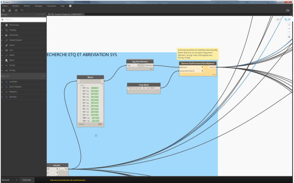This screenshot has width=294, height=183.
Task: Click the Zoom to fit icon
Action: pyautogui.click(x=289, y=25)
